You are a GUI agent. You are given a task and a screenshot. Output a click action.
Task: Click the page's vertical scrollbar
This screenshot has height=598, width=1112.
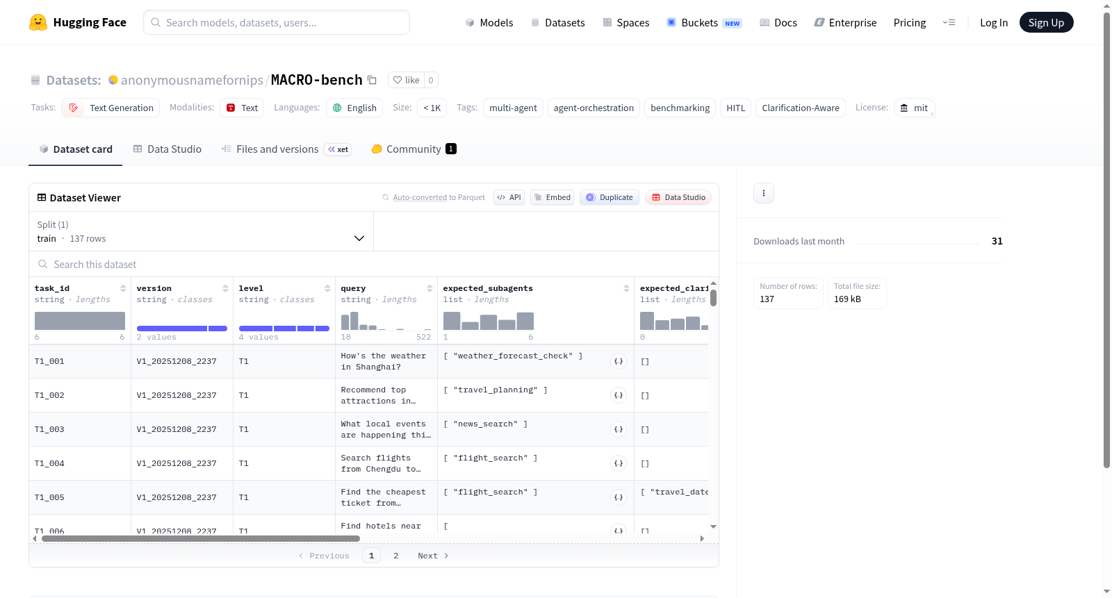click(x=1106, y=240)
